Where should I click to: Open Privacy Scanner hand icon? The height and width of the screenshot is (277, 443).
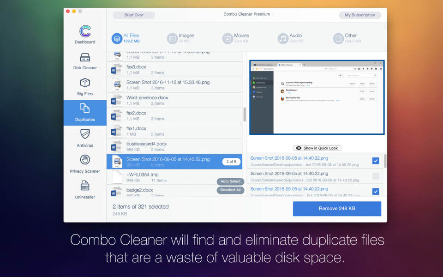(85, 160)
